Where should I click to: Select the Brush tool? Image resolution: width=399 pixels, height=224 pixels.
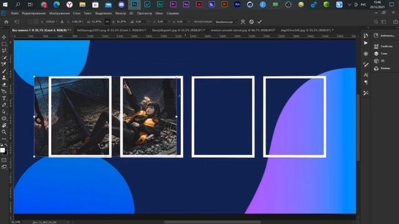(x=4, y=71)
